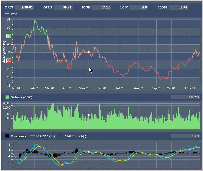The height and width of the screenshot is (171, 203).
Task: Select the green 45 price level marker
Action: [x=8, y=36]
